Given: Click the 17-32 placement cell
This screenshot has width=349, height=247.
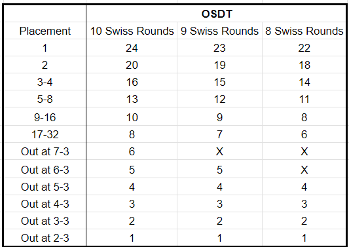Looking at the screenshot, I should coord(45,134).
